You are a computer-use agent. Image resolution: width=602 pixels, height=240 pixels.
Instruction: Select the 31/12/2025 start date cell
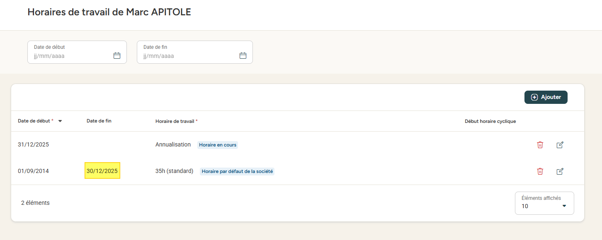tap(33, 145)
